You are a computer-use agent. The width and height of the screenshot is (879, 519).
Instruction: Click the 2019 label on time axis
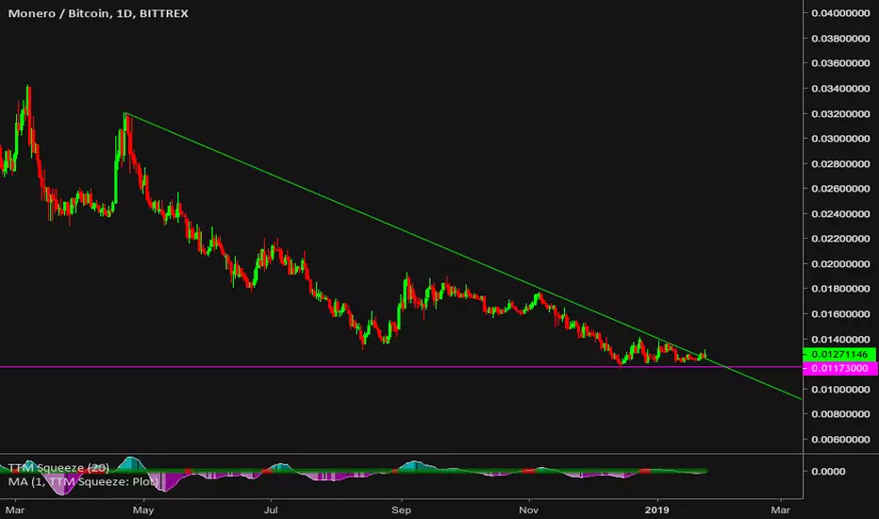pyautogui.click(x=657, y=510)
